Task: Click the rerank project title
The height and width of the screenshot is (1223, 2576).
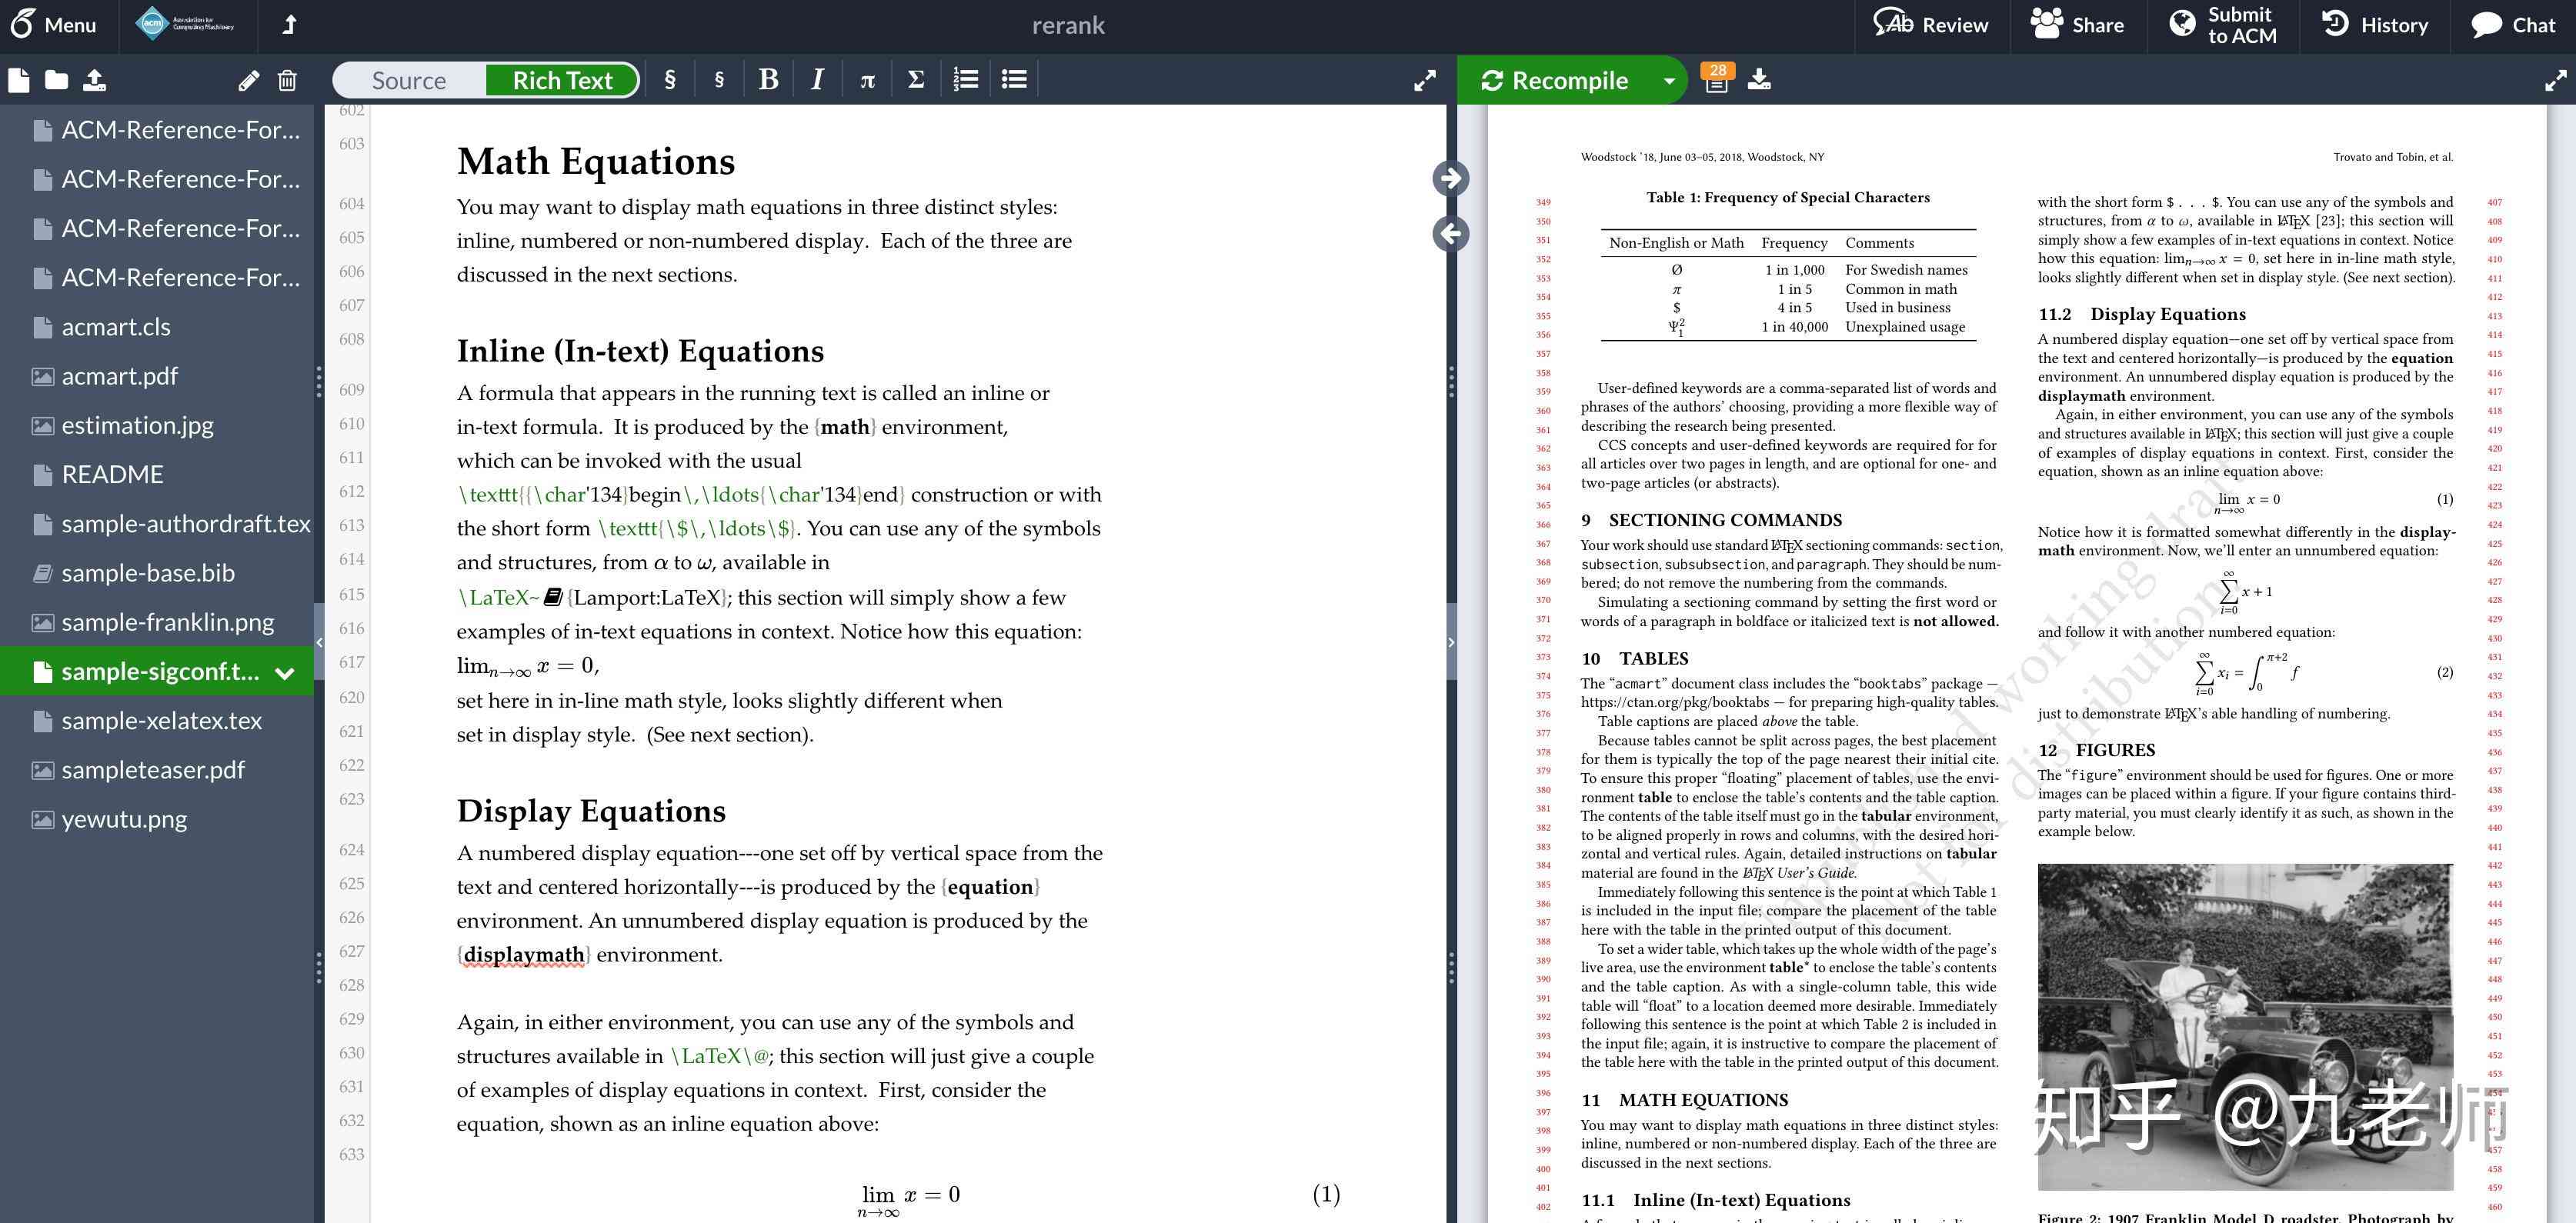Action: tap(1068, 25)
